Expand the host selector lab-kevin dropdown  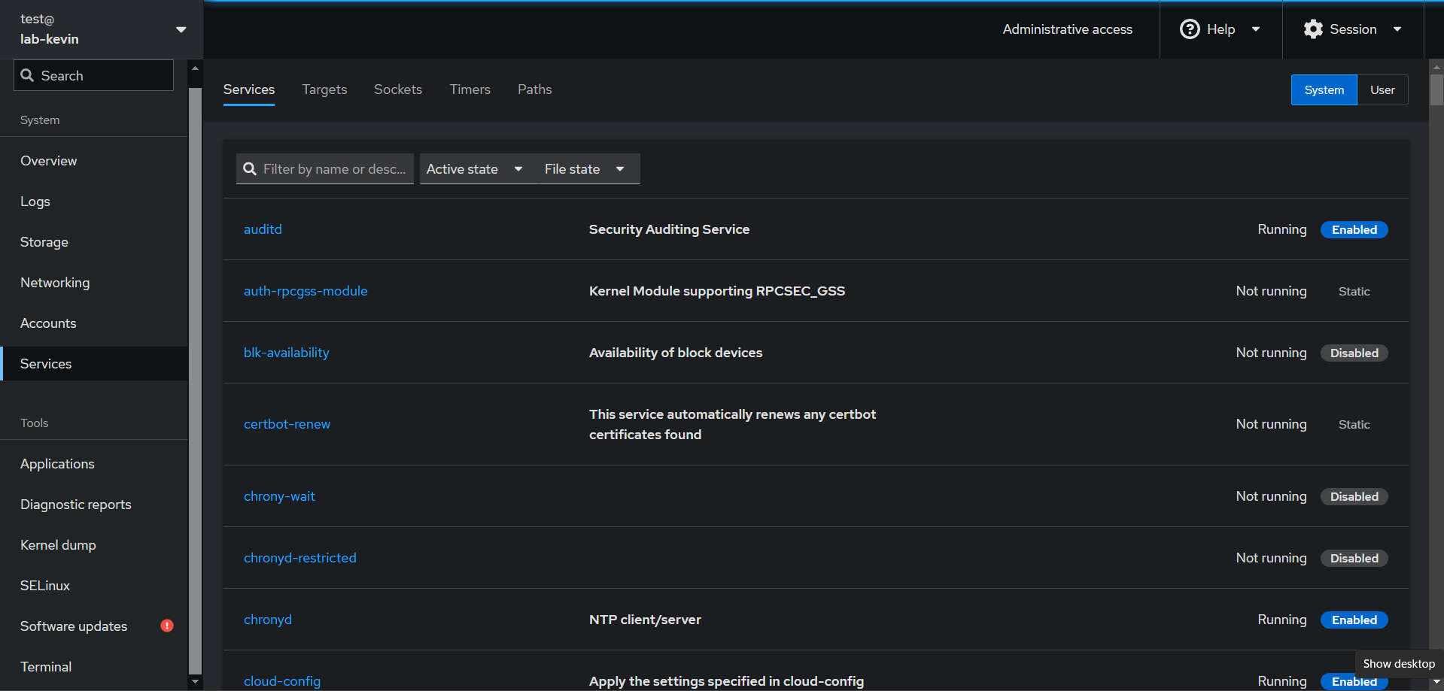click(181, 29)
